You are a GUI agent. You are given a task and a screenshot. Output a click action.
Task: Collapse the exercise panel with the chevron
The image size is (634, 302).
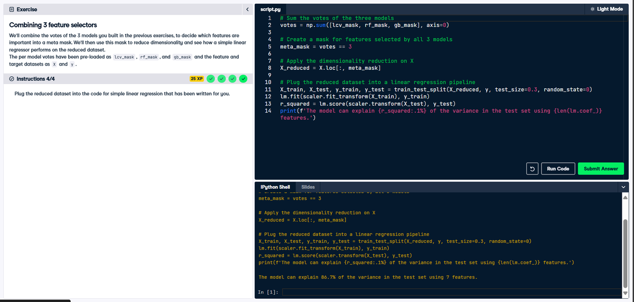(x=247, y=9)
